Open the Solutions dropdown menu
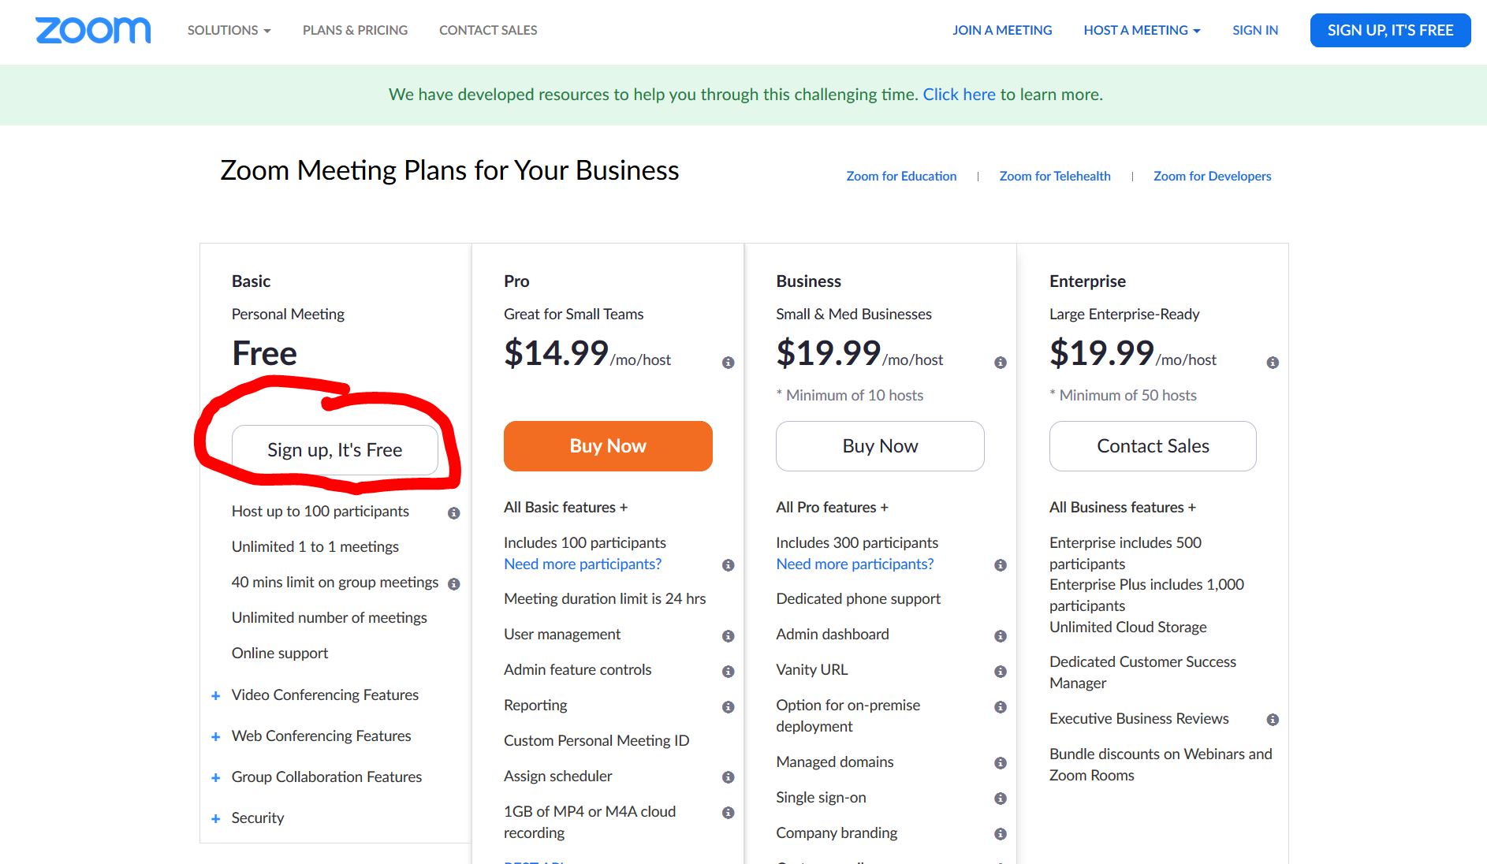This screenshot has width=1487, height=864. pyautogui.click(x=229, y=30)
